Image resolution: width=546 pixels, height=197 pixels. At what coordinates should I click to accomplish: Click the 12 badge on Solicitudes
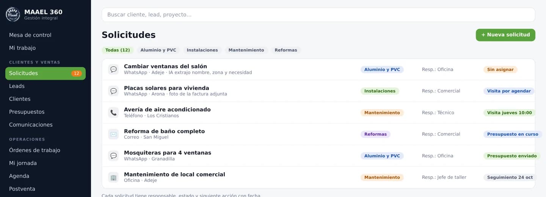[77, 73]
